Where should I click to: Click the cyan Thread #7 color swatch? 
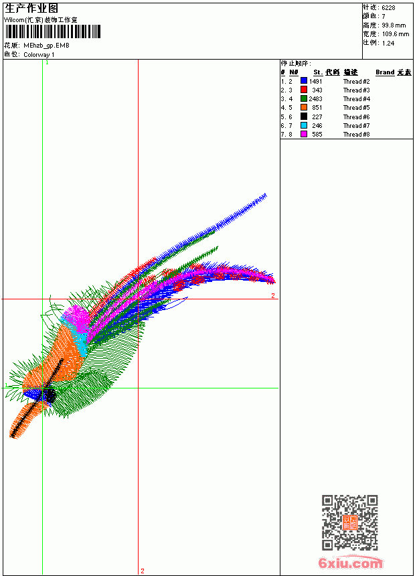point(304,125)
